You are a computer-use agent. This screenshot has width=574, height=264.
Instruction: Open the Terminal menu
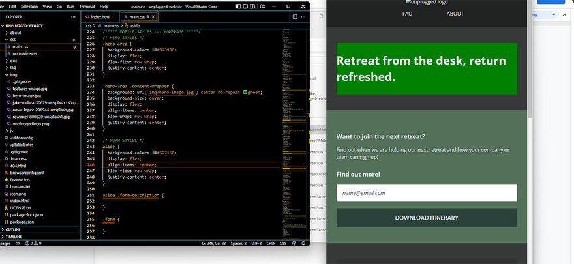point(86,6)
